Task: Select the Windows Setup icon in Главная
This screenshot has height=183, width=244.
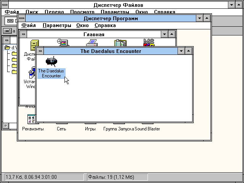Action: click(32, 73)
